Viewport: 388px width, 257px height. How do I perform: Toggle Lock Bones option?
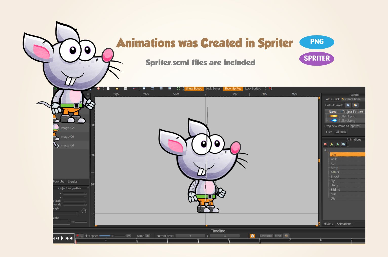click(x=213, y=89)
